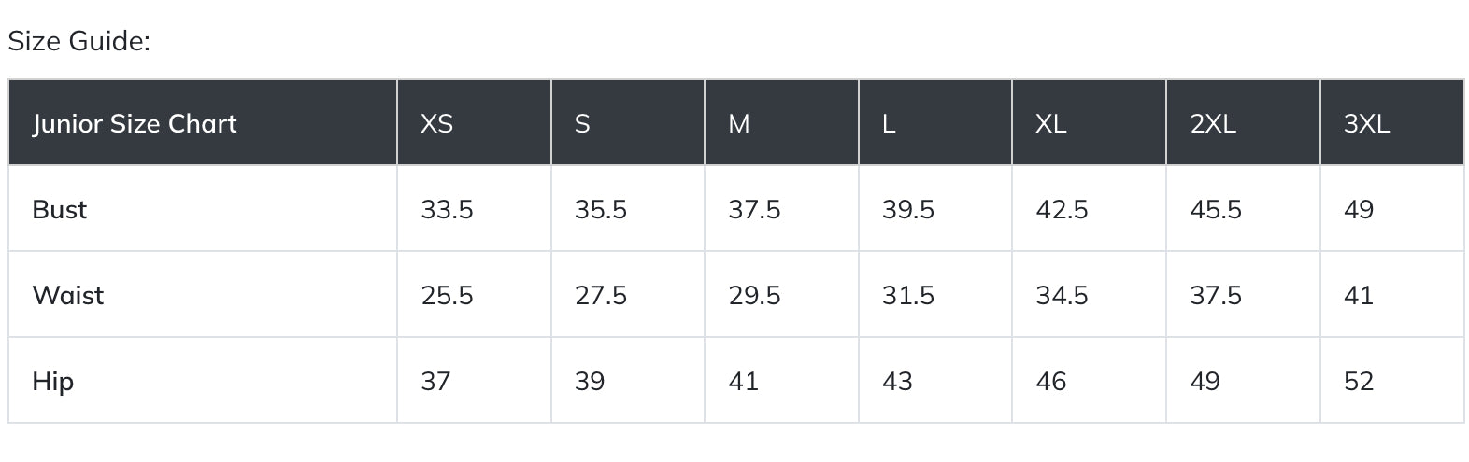Click the Waist row label
1469x462 pixels.
(x=67, y=295)
